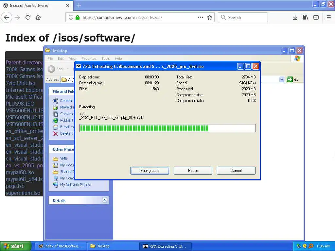
Task: Click the system tray clock
Action: click(323, 246)
